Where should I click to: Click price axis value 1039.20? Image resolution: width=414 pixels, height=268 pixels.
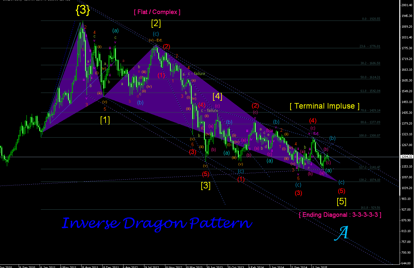point(407,188)
